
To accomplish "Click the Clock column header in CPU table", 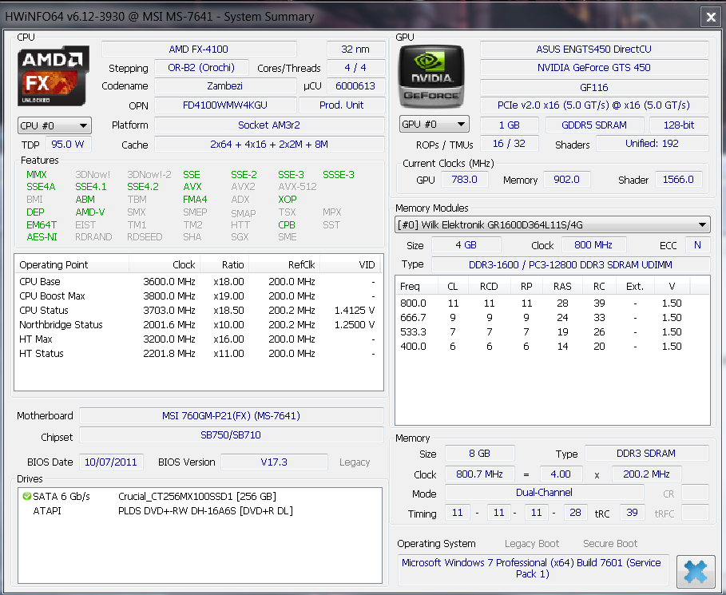I will click(165, 265).
